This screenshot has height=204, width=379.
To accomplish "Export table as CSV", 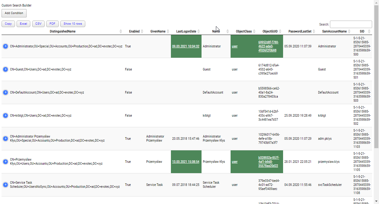I will pyautogui.click(x=38, y=24).
